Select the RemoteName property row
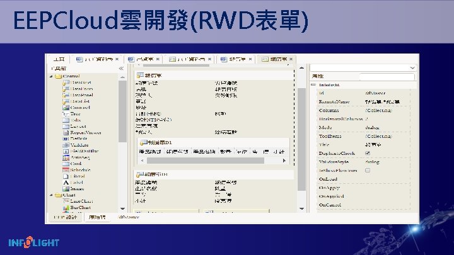The height and width of the screenshot is (255, 454). (x=364, y=102)
